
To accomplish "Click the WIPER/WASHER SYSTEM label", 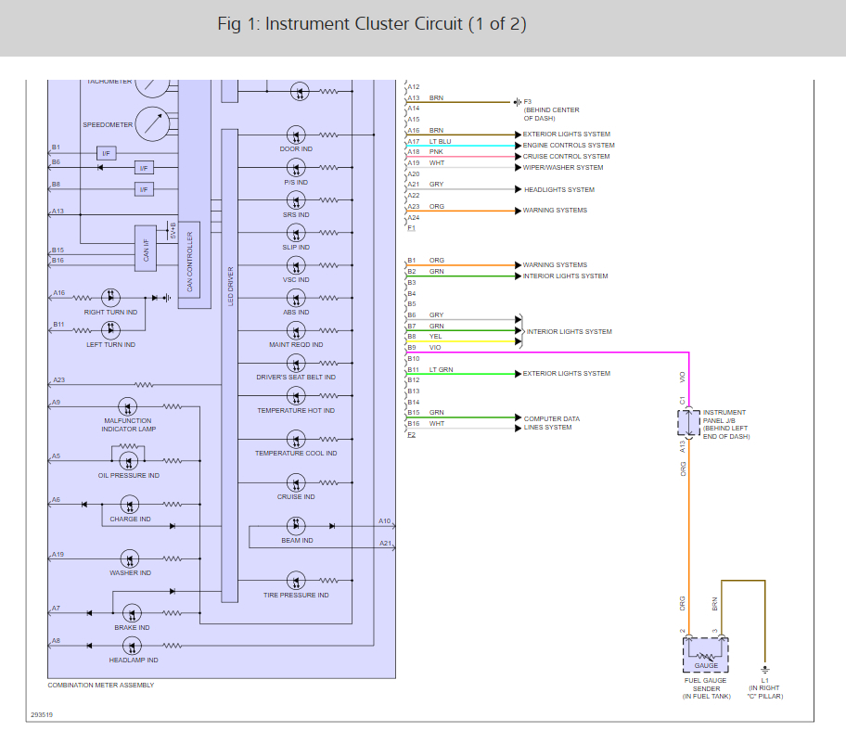I will click(x=563, y=167).
